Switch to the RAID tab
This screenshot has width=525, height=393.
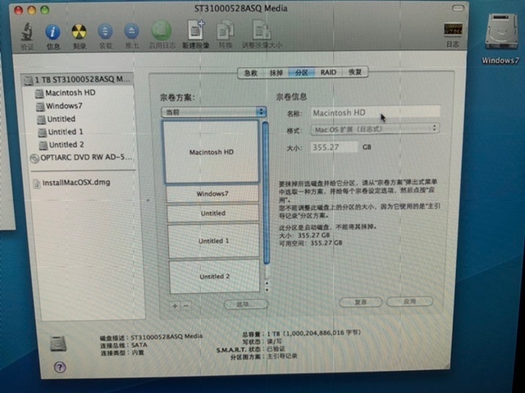click(328, 72)
